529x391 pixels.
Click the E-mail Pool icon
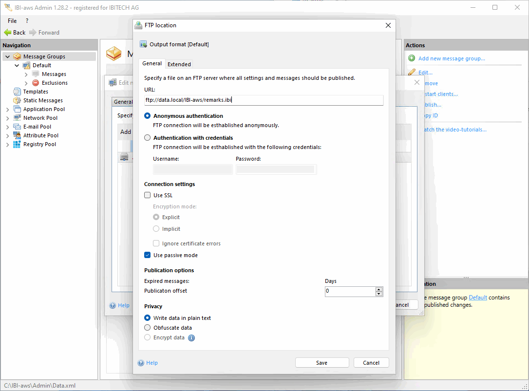[x=17, y=127]
